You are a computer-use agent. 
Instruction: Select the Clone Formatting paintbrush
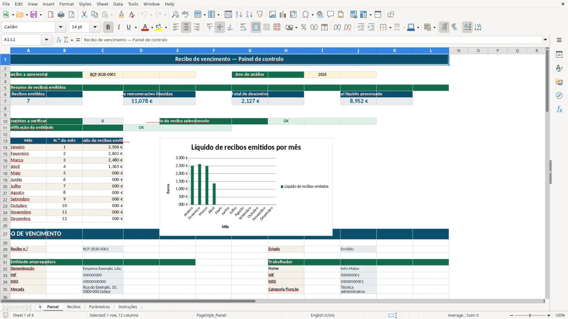122,15
